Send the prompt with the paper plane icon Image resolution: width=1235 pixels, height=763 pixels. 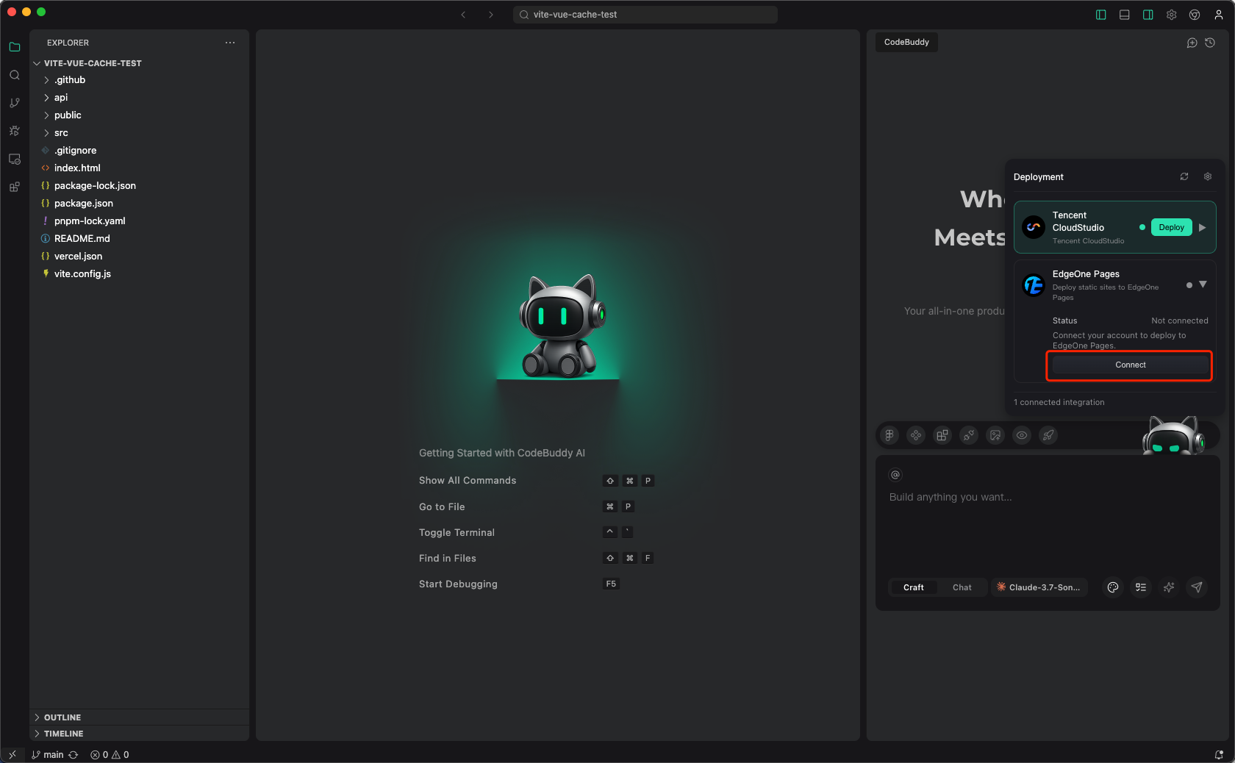click(1197, 587)
